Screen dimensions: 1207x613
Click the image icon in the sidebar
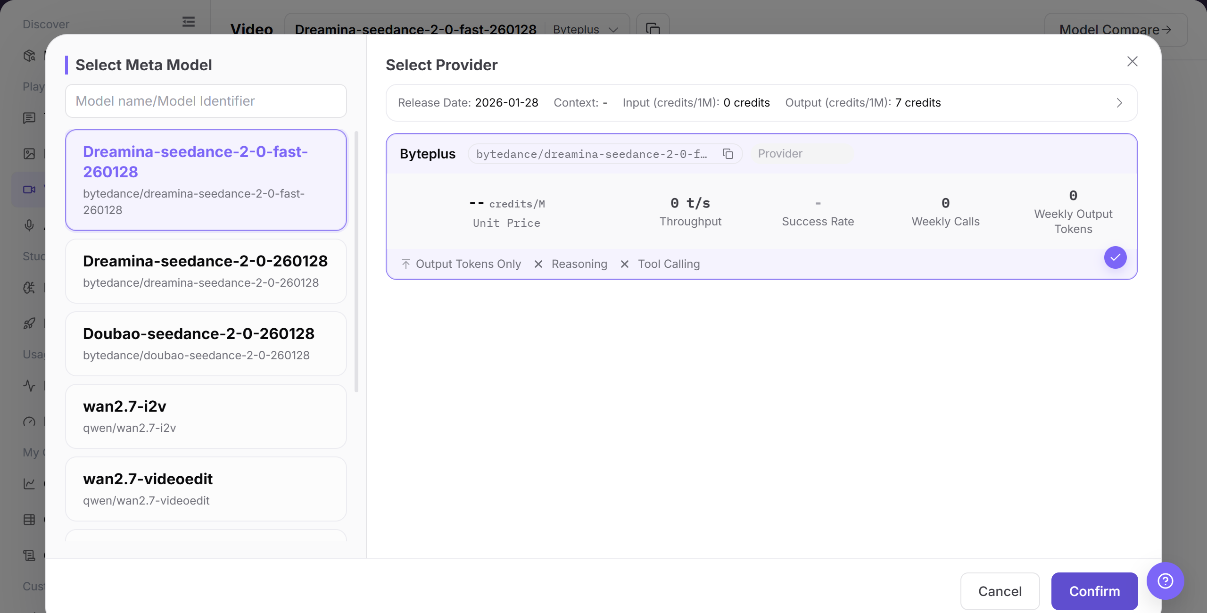click(29, 154)
